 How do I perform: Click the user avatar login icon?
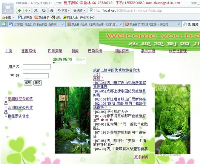coord(8,8)
